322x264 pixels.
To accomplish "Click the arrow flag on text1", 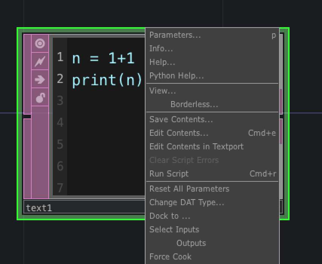I will coord(40,79).
